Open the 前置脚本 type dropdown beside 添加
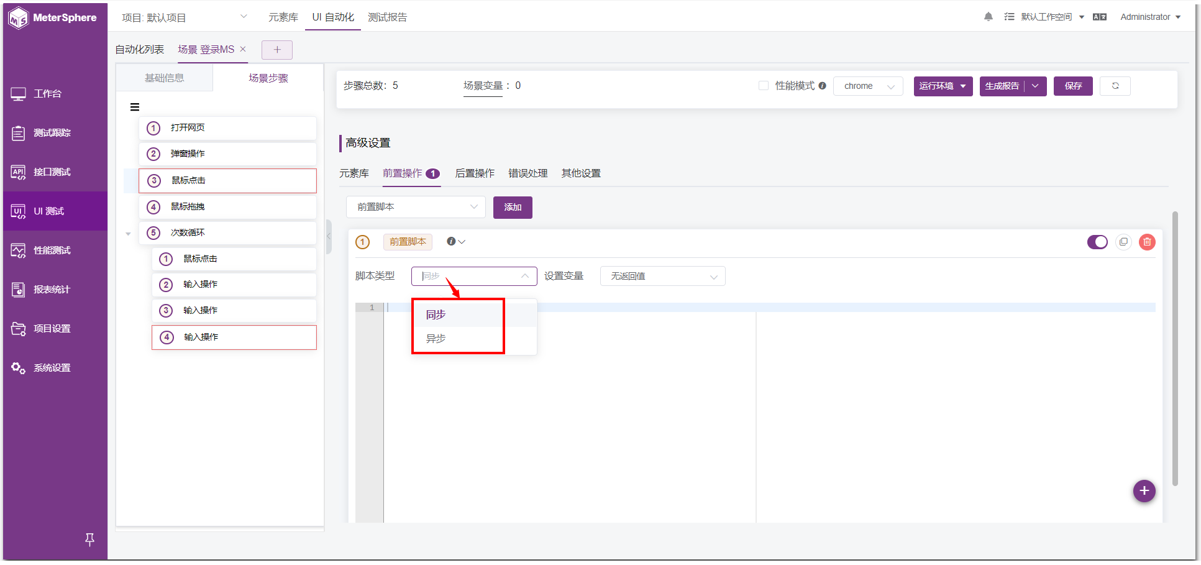Viewport: 1201px width, 565px height. point(416,207)
